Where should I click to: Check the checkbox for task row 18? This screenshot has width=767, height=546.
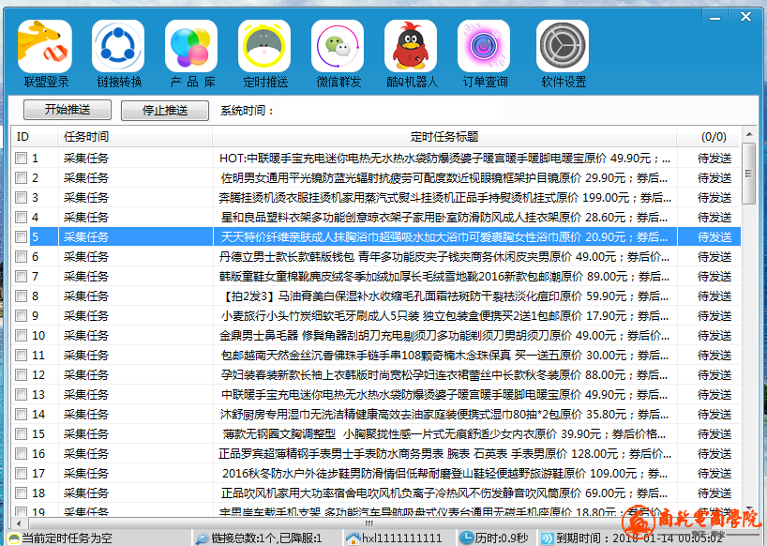tap(21, 493)
